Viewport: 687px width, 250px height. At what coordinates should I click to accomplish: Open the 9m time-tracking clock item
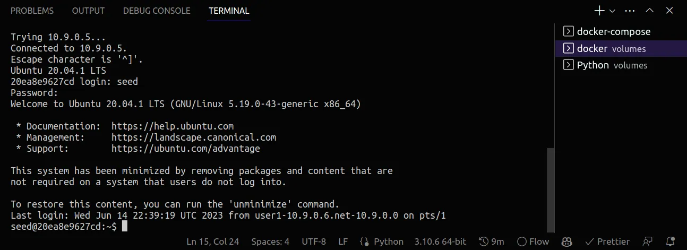point(492,242)
